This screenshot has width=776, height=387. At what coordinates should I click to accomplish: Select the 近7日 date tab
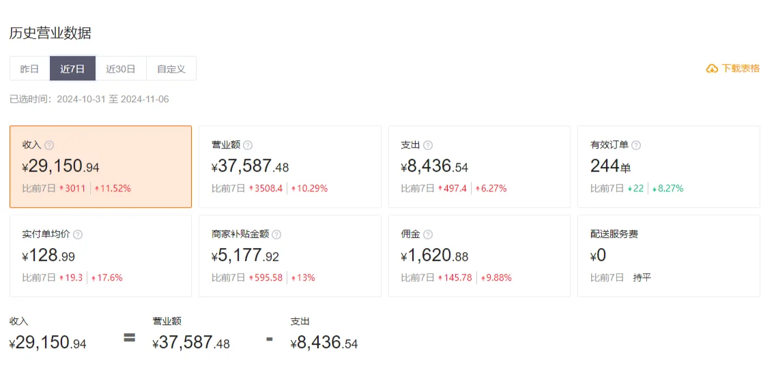pos(72,69)
